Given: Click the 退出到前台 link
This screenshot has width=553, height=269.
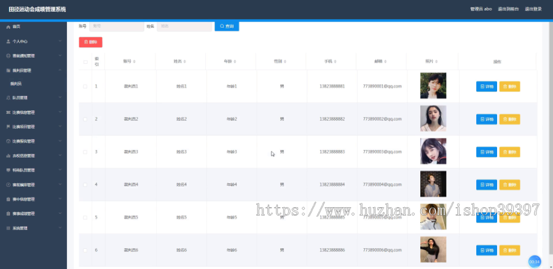Looking at the screenshot, I should click(508, 9).
